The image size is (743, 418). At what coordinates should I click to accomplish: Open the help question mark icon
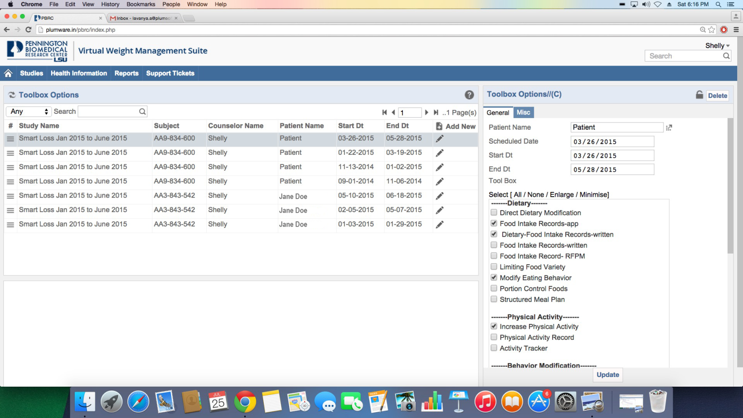[x=469, y=95]
